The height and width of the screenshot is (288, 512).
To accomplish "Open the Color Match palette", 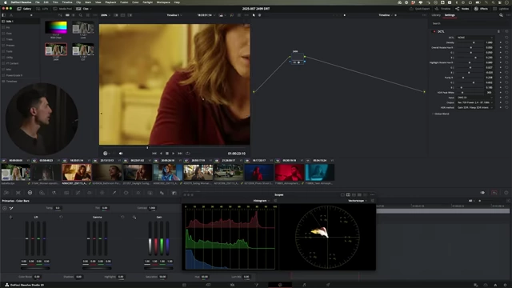I will (x=18, y=193).
